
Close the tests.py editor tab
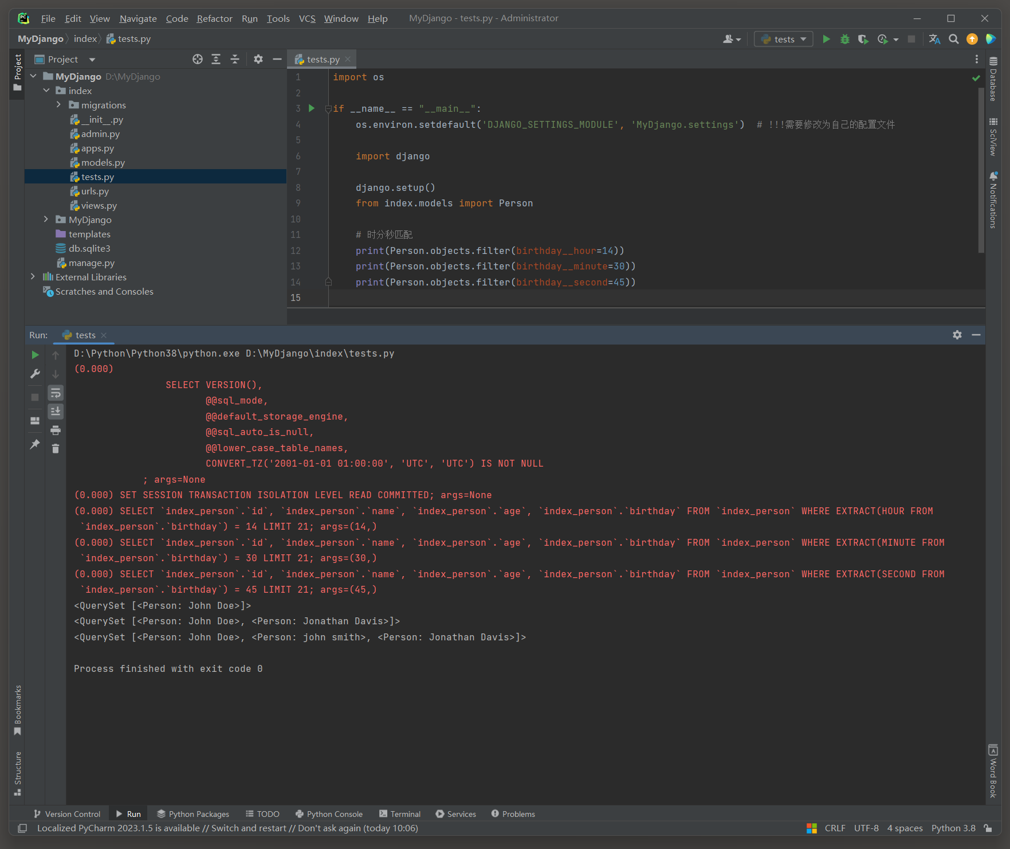coord(348,59)
